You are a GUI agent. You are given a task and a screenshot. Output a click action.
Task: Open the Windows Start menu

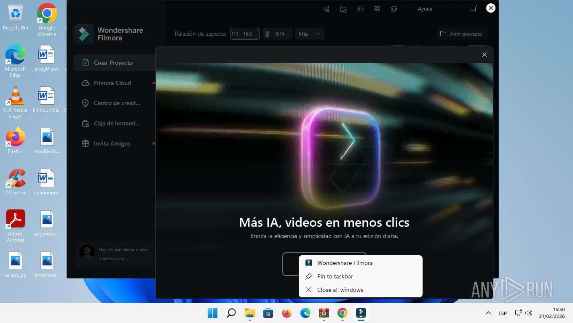(213, 313)
